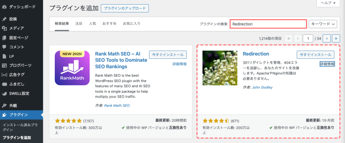Image resolution: width=345 pixels, height=143 pixels.
Task: Open the John Godley author link
Action: [262, 87]
